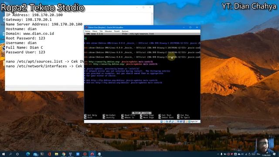Click the mouse integration icon in VirtualBox status bar
The width and height of the screenshot is (279, 157).
(x=187, y=122)
